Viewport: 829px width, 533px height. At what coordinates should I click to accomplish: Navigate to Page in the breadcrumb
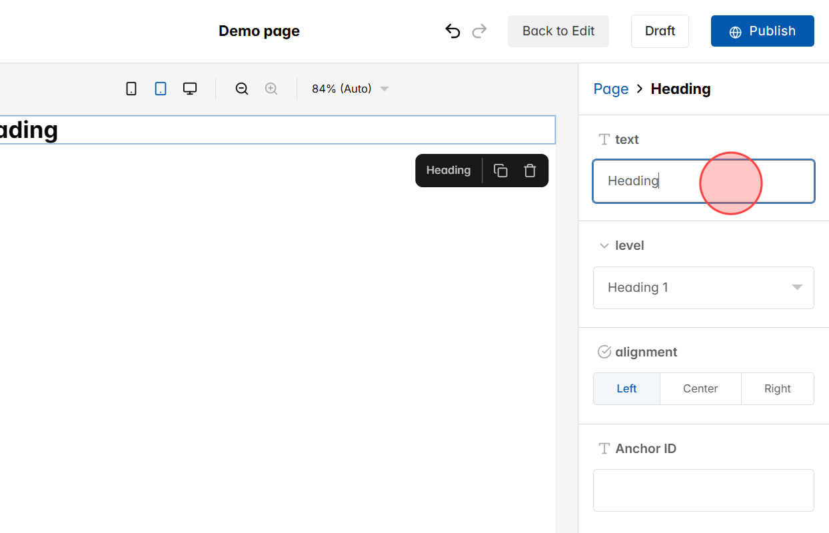coord(610,88)
